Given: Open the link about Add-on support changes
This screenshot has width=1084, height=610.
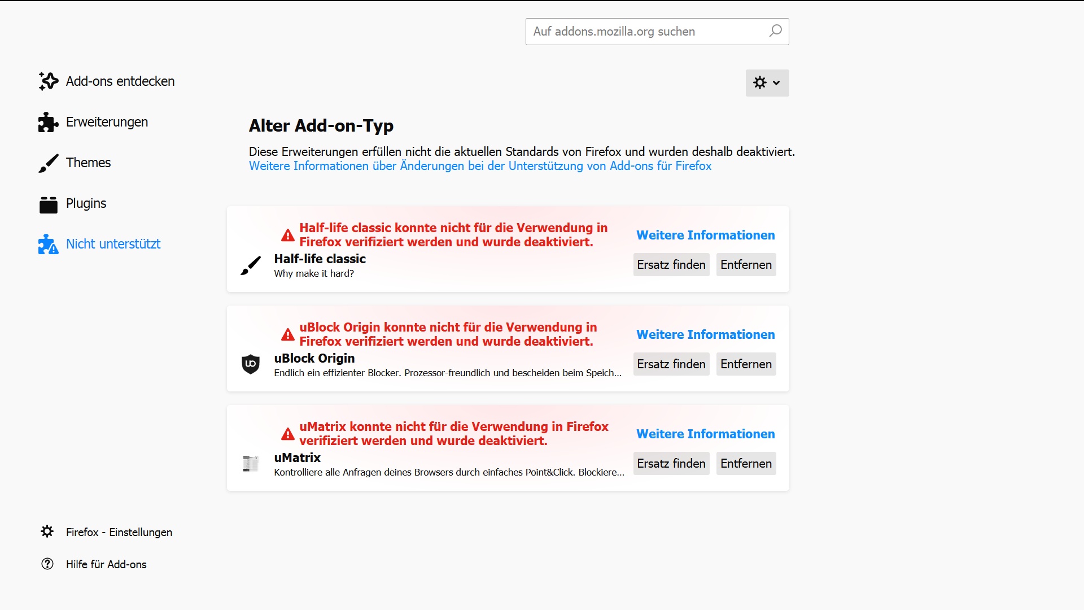Looking at the screenshot, I should (480, 166).
